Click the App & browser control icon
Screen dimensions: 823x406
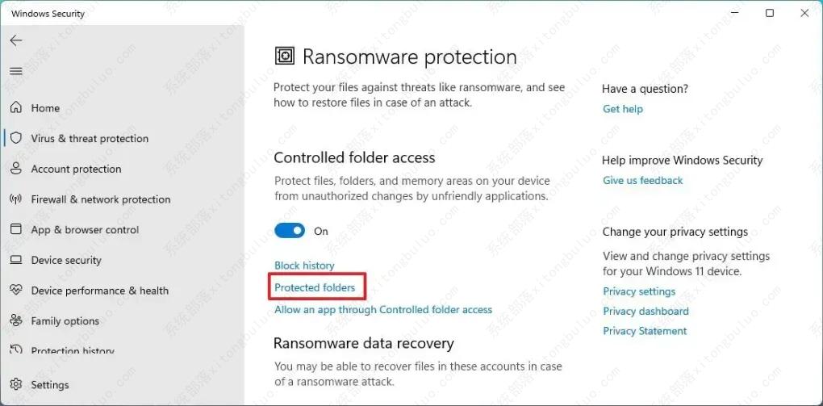(16, 230)
